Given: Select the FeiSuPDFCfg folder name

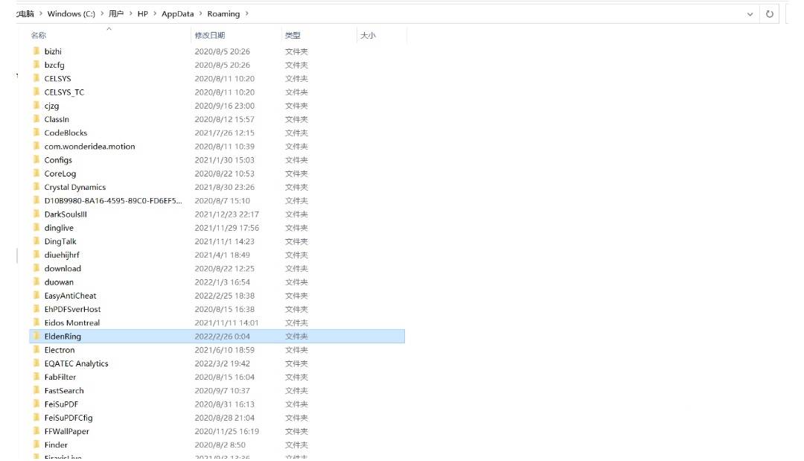Looking at the screenshot, I should coord(68,418).
